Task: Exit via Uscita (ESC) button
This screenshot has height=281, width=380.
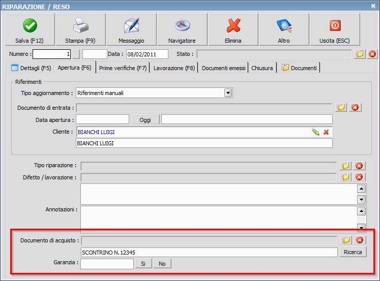Action: (335, 29)
